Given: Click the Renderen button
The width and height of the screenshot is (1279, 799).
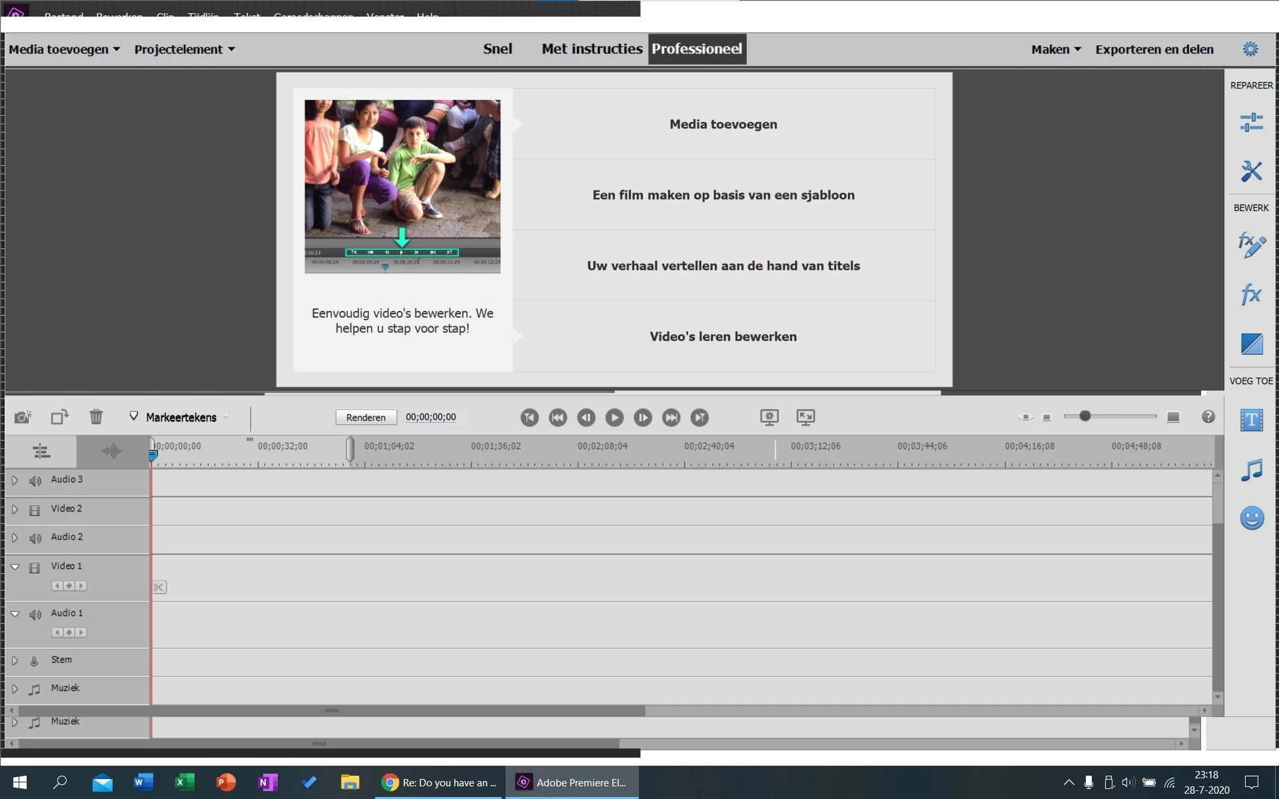Looking at the screenshot, I should tap(366, 417).
